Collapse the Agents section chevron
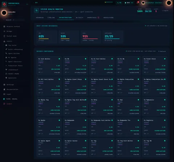The height and width of the screenshot is (162, 174). (26, 41)
